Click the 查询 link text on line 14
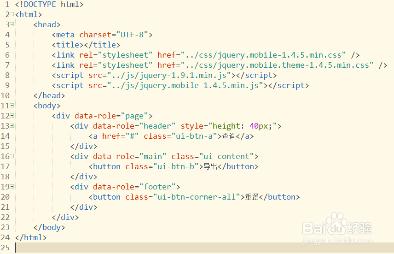The height and width of the screenshot is (254, 394). [x=229, y=136]
